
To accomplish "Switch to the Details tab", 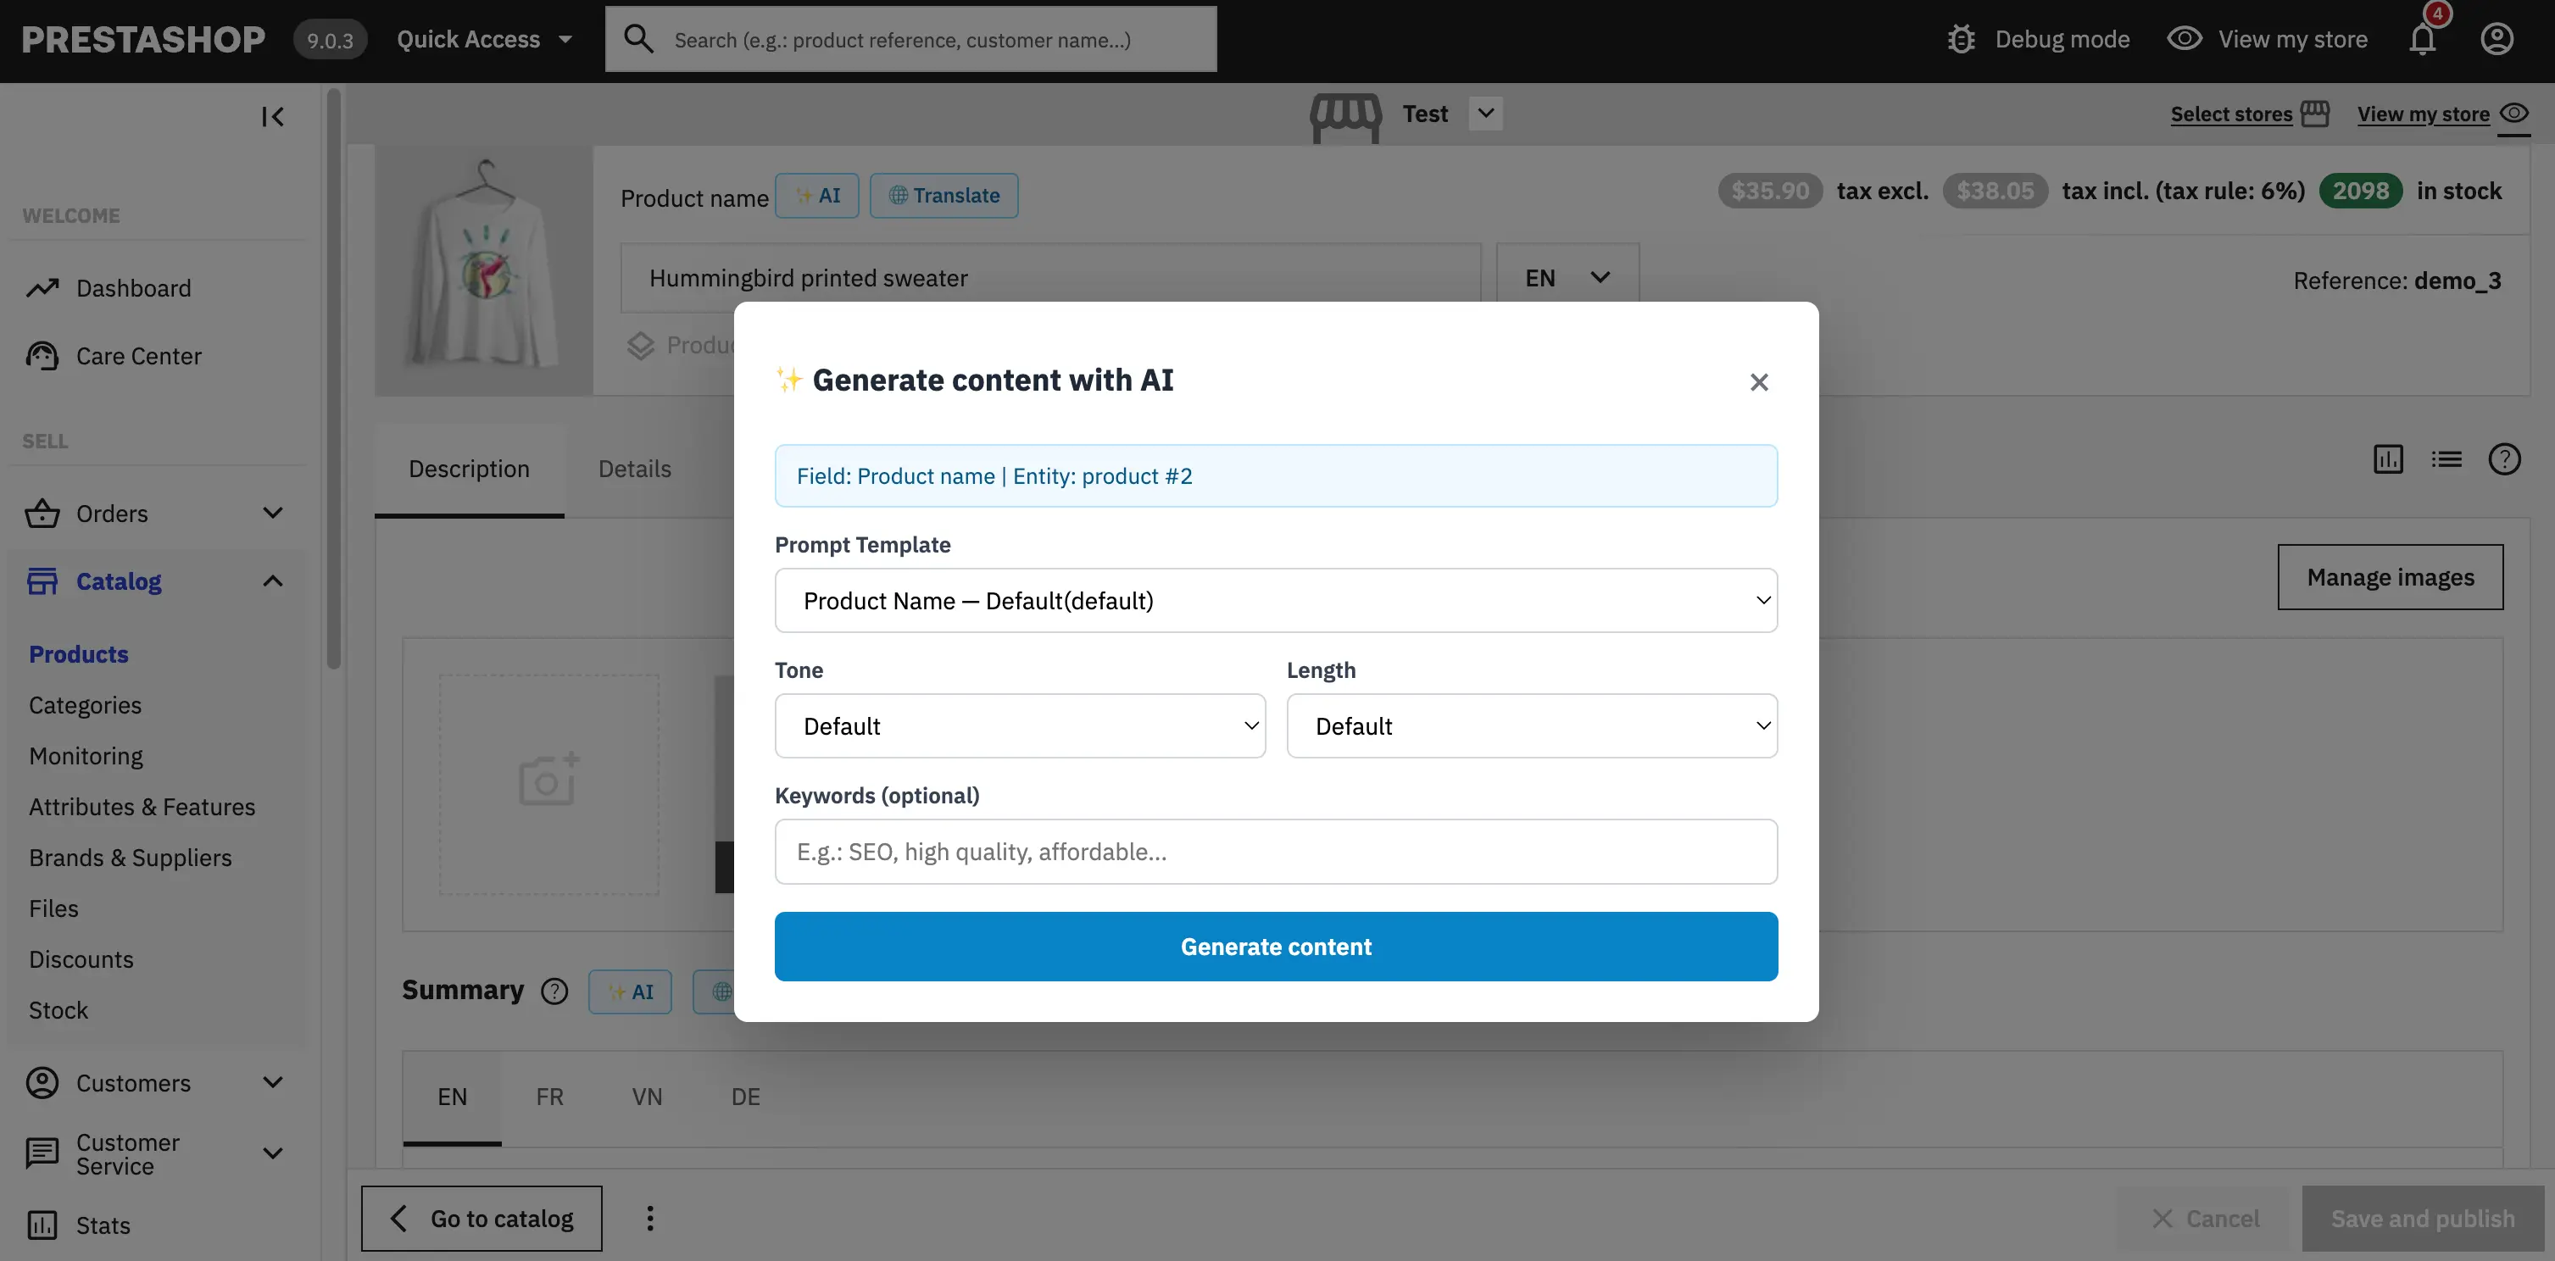I will coord(635,469).
